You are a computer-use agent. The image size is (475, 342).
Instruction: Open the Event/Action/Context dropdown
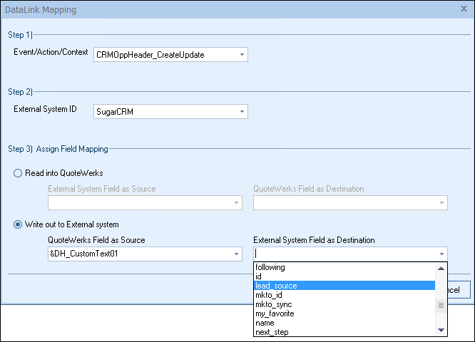click(x=242, y=54)
